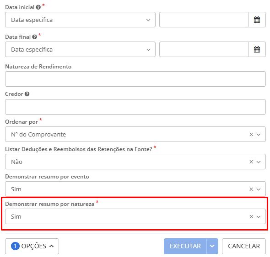Clear Demonstrar resumo por natureza selection
Viewport: 270px width, 257px height.
251,217
